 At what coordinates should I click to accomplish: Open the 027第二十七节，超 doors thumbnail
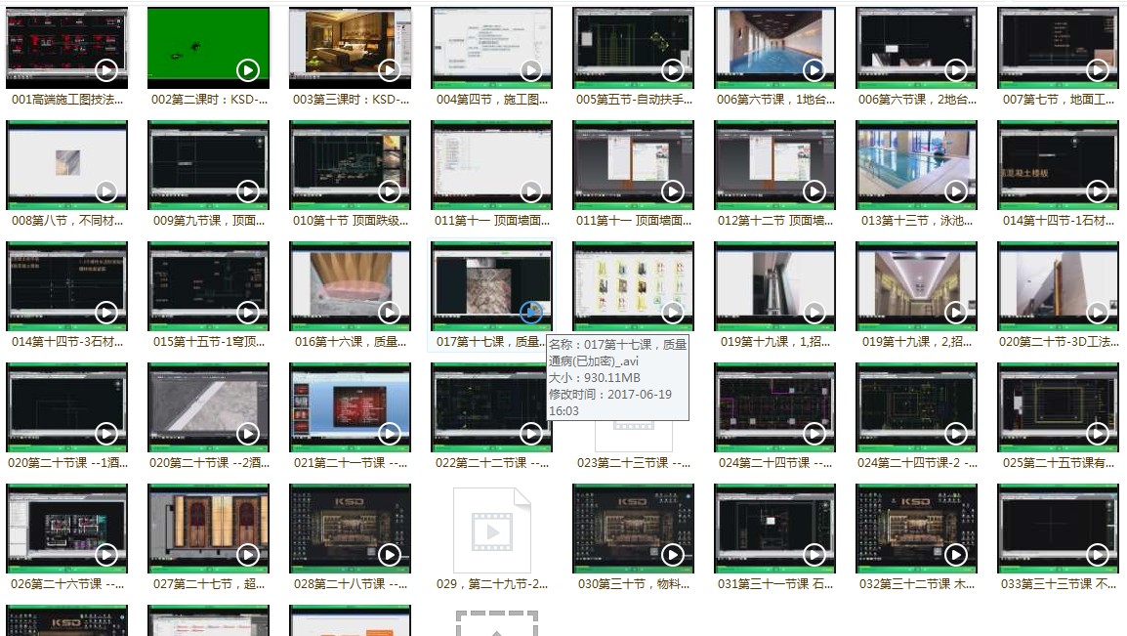coord(209,529)
